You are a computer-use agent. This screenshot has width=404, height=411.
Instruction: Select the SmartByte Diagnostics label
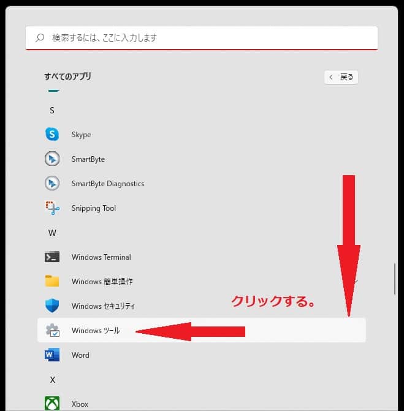click(x=108, y=184)
